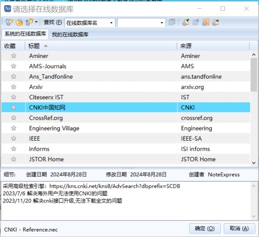This screenshot has width=259, height=237.
Task: Click the database list scroll up arrow
Action: pos(254,54)
